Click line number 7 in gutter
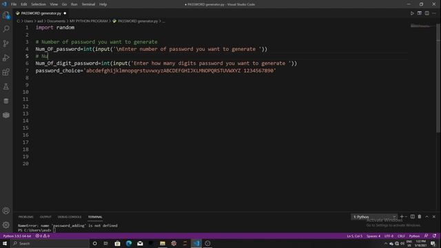 27,70
